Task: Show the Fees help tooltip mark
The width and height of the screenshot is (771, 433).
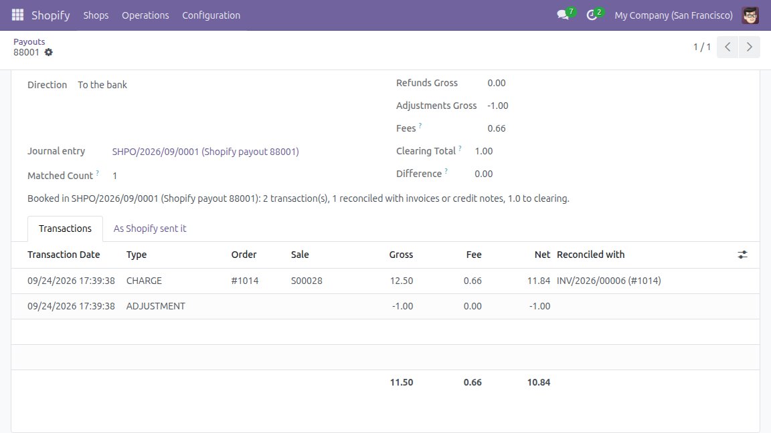Action: click(x=420, y=126)
